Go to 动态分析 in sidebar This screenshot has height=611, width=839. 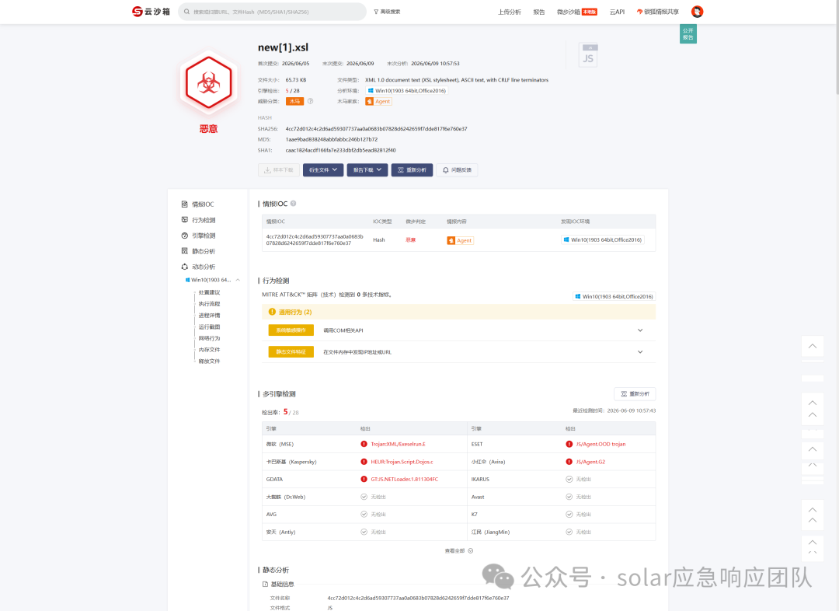tap(199, 267)
